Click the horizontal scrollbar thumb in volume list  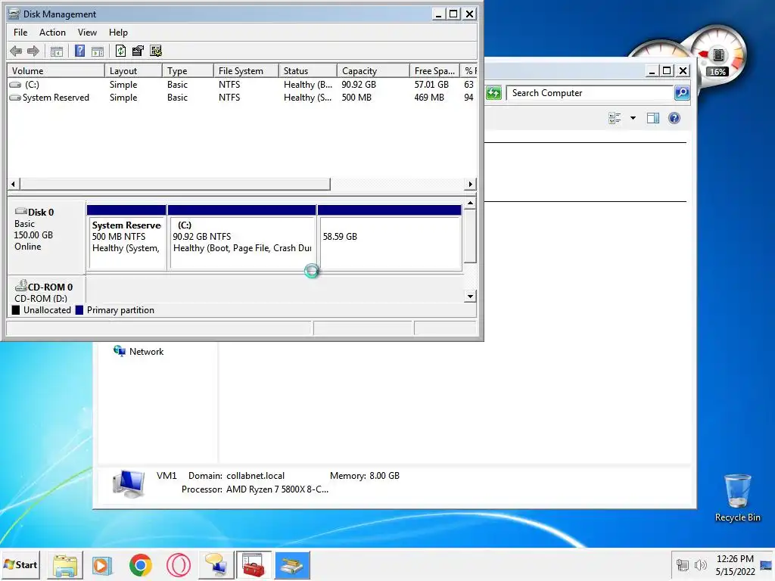click(x=175, y=184)
